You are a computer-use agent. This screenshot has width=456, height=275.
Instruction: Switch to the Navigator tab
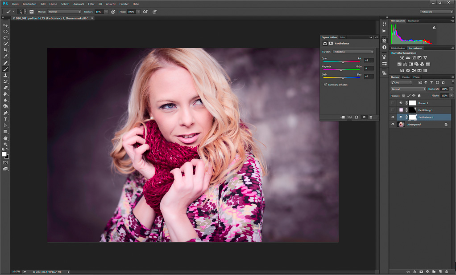[x=413, y=21]
